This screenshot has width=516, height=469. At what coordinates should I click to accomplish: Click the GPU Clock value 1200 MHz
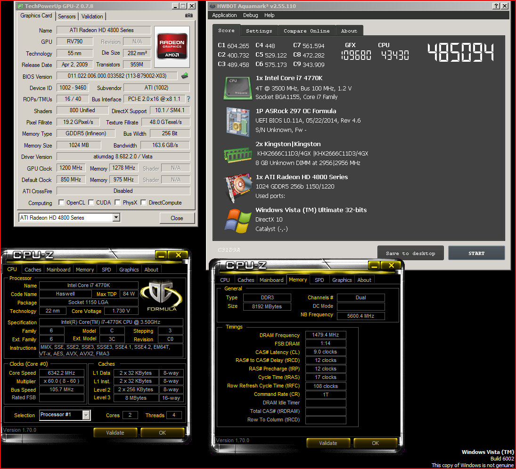pos(71,168)
